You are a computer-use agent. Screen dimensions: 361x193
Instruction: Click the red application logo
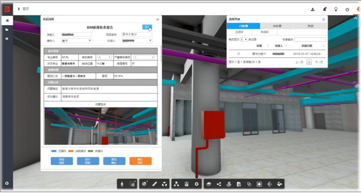point(7,9)
